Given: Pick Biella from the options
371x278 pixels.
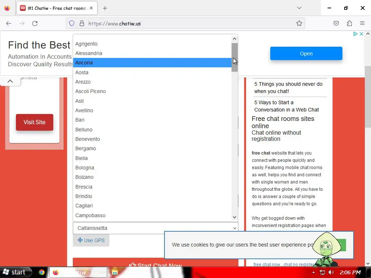Looking at the screenshot, I should [x=153, y=158].
